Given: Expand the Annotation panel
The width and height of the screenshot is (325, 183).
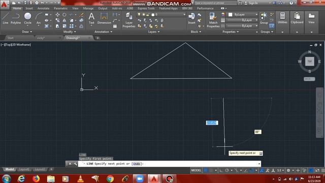Looking at the screenshot, I should pyautogui.click(x=103, y=32).
